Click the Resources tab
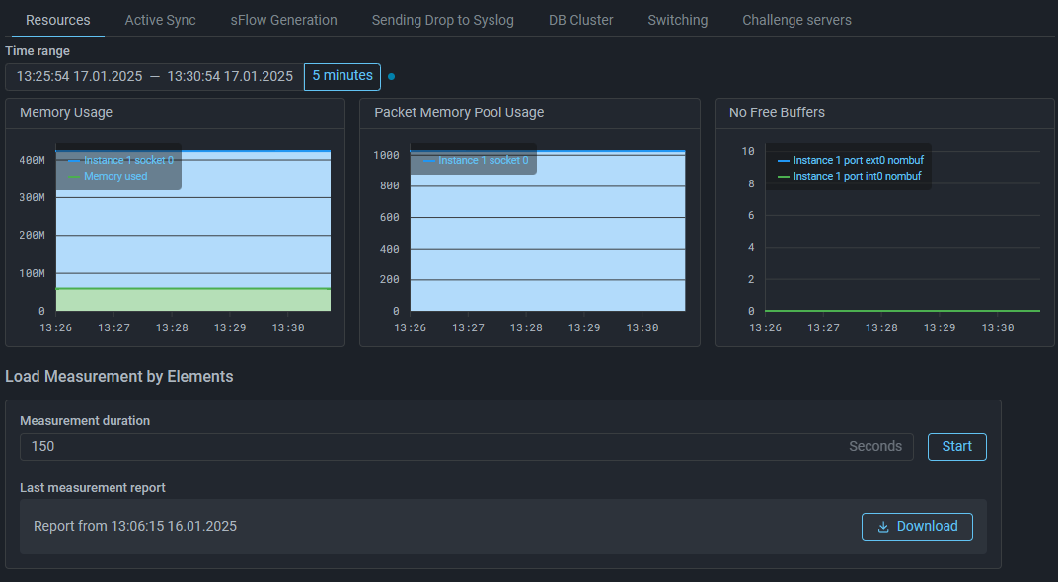This screenshot has height=582, width=1058. click(57, 20)
